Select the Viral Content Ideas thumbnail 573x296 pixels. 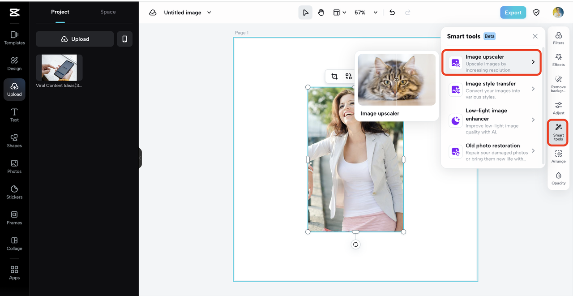59,68
